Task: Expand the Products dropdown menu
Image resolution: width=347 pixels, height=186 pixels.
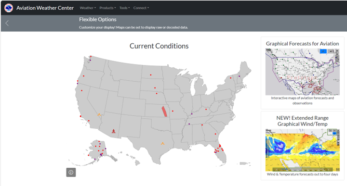Action: coord(107,8)
